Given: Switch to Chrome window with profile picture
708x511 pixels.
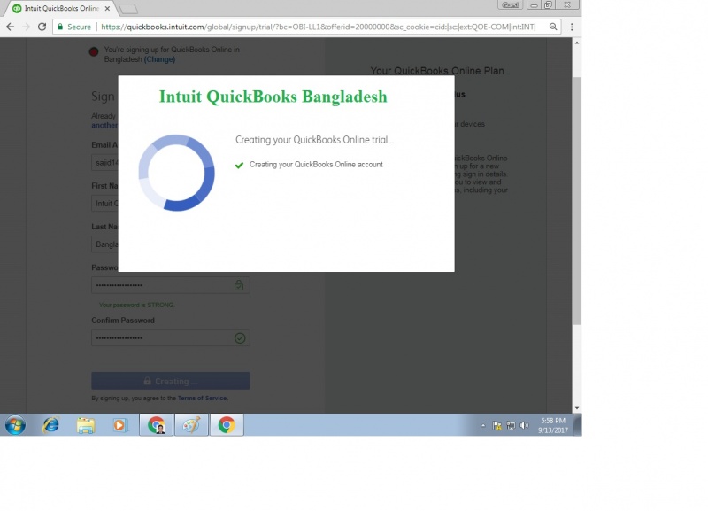Looking at the screenshot, I should click(157, 425).
